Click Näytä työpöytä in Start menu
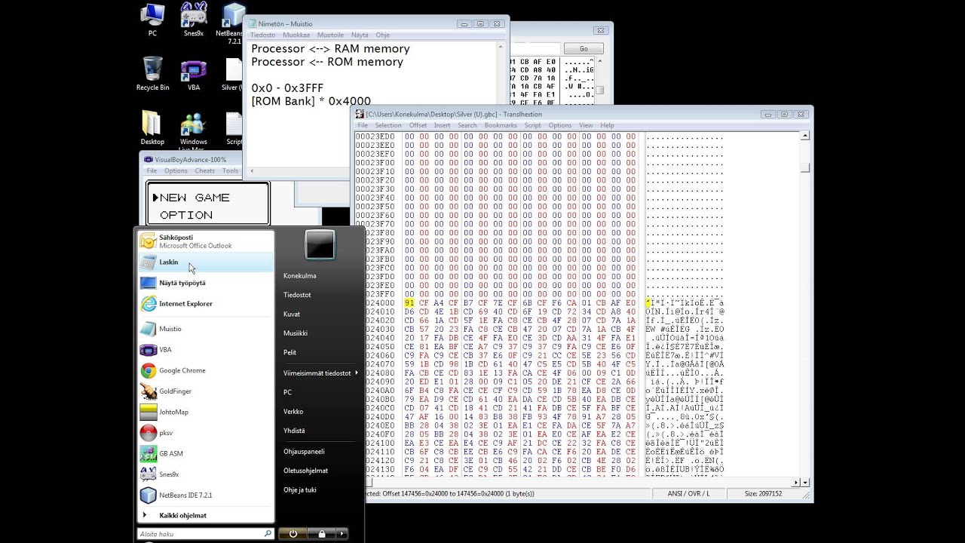 (x=205, y=283)
